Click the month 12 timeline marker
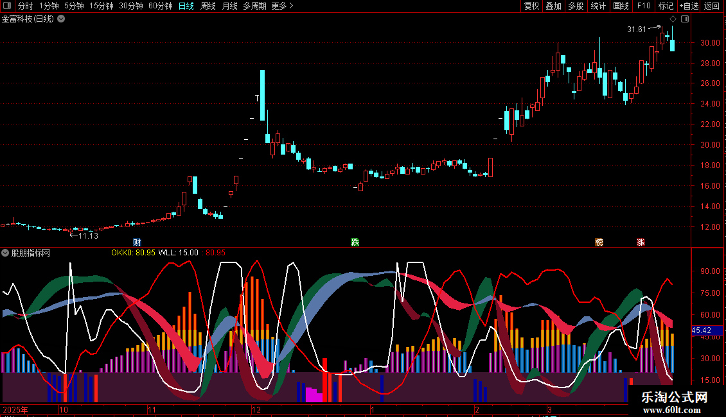This screenshot has width=726, height=417. [256, 409]
